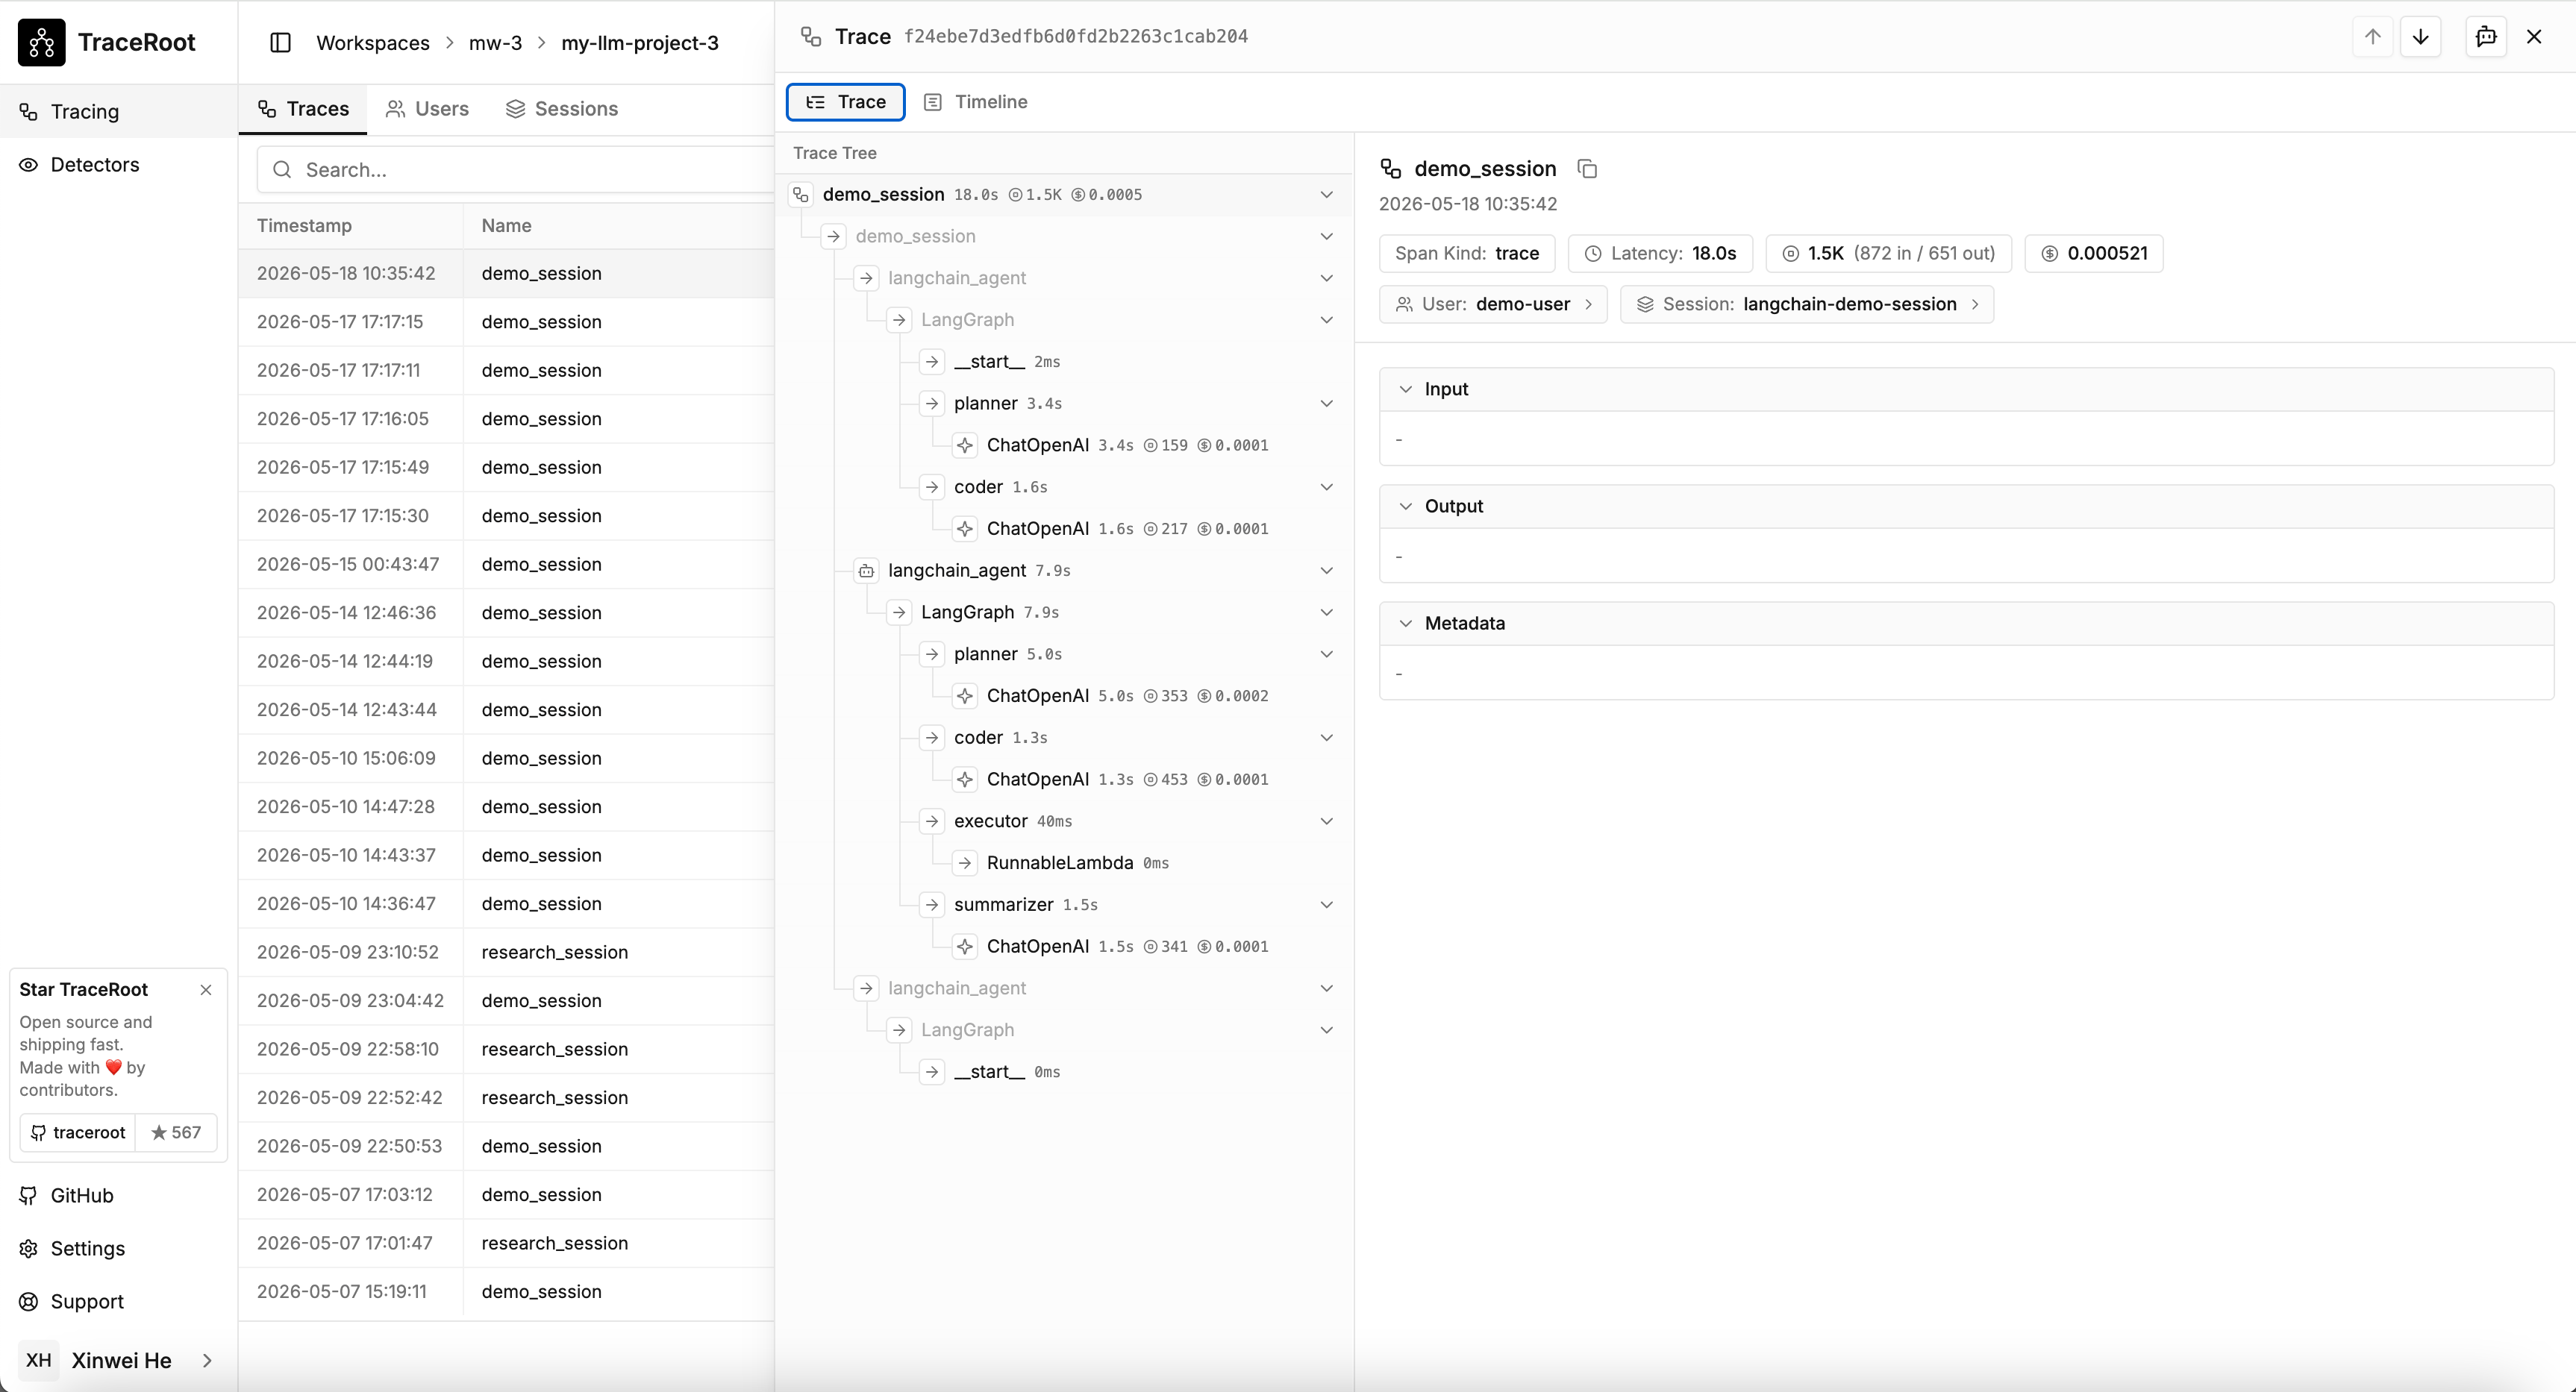The image size is (2576, 1392).
Task: Click the trace ID f24ebe7d3edfb6d0fd2b2263c1cab204
Action: [1076, 37]
